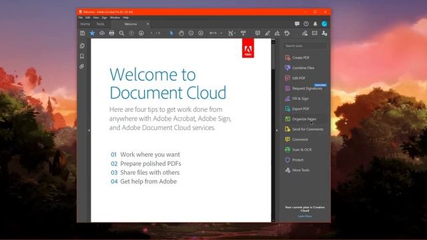Image resolution: width=427 pixels, height=240 pixels.
Task: Open the Page Thumbnails panel icon
Action: [x=82, y=46]
